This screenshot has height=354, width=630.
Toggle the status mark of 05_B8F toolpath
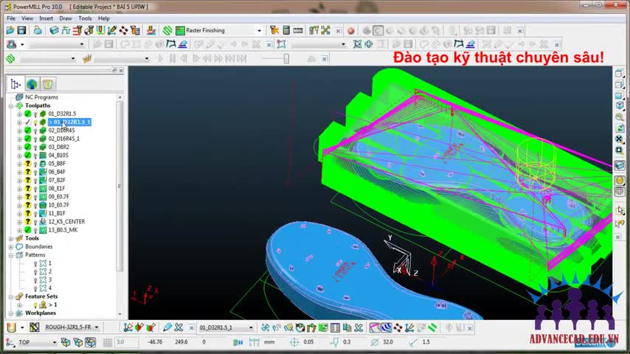[x=28, y=164]
